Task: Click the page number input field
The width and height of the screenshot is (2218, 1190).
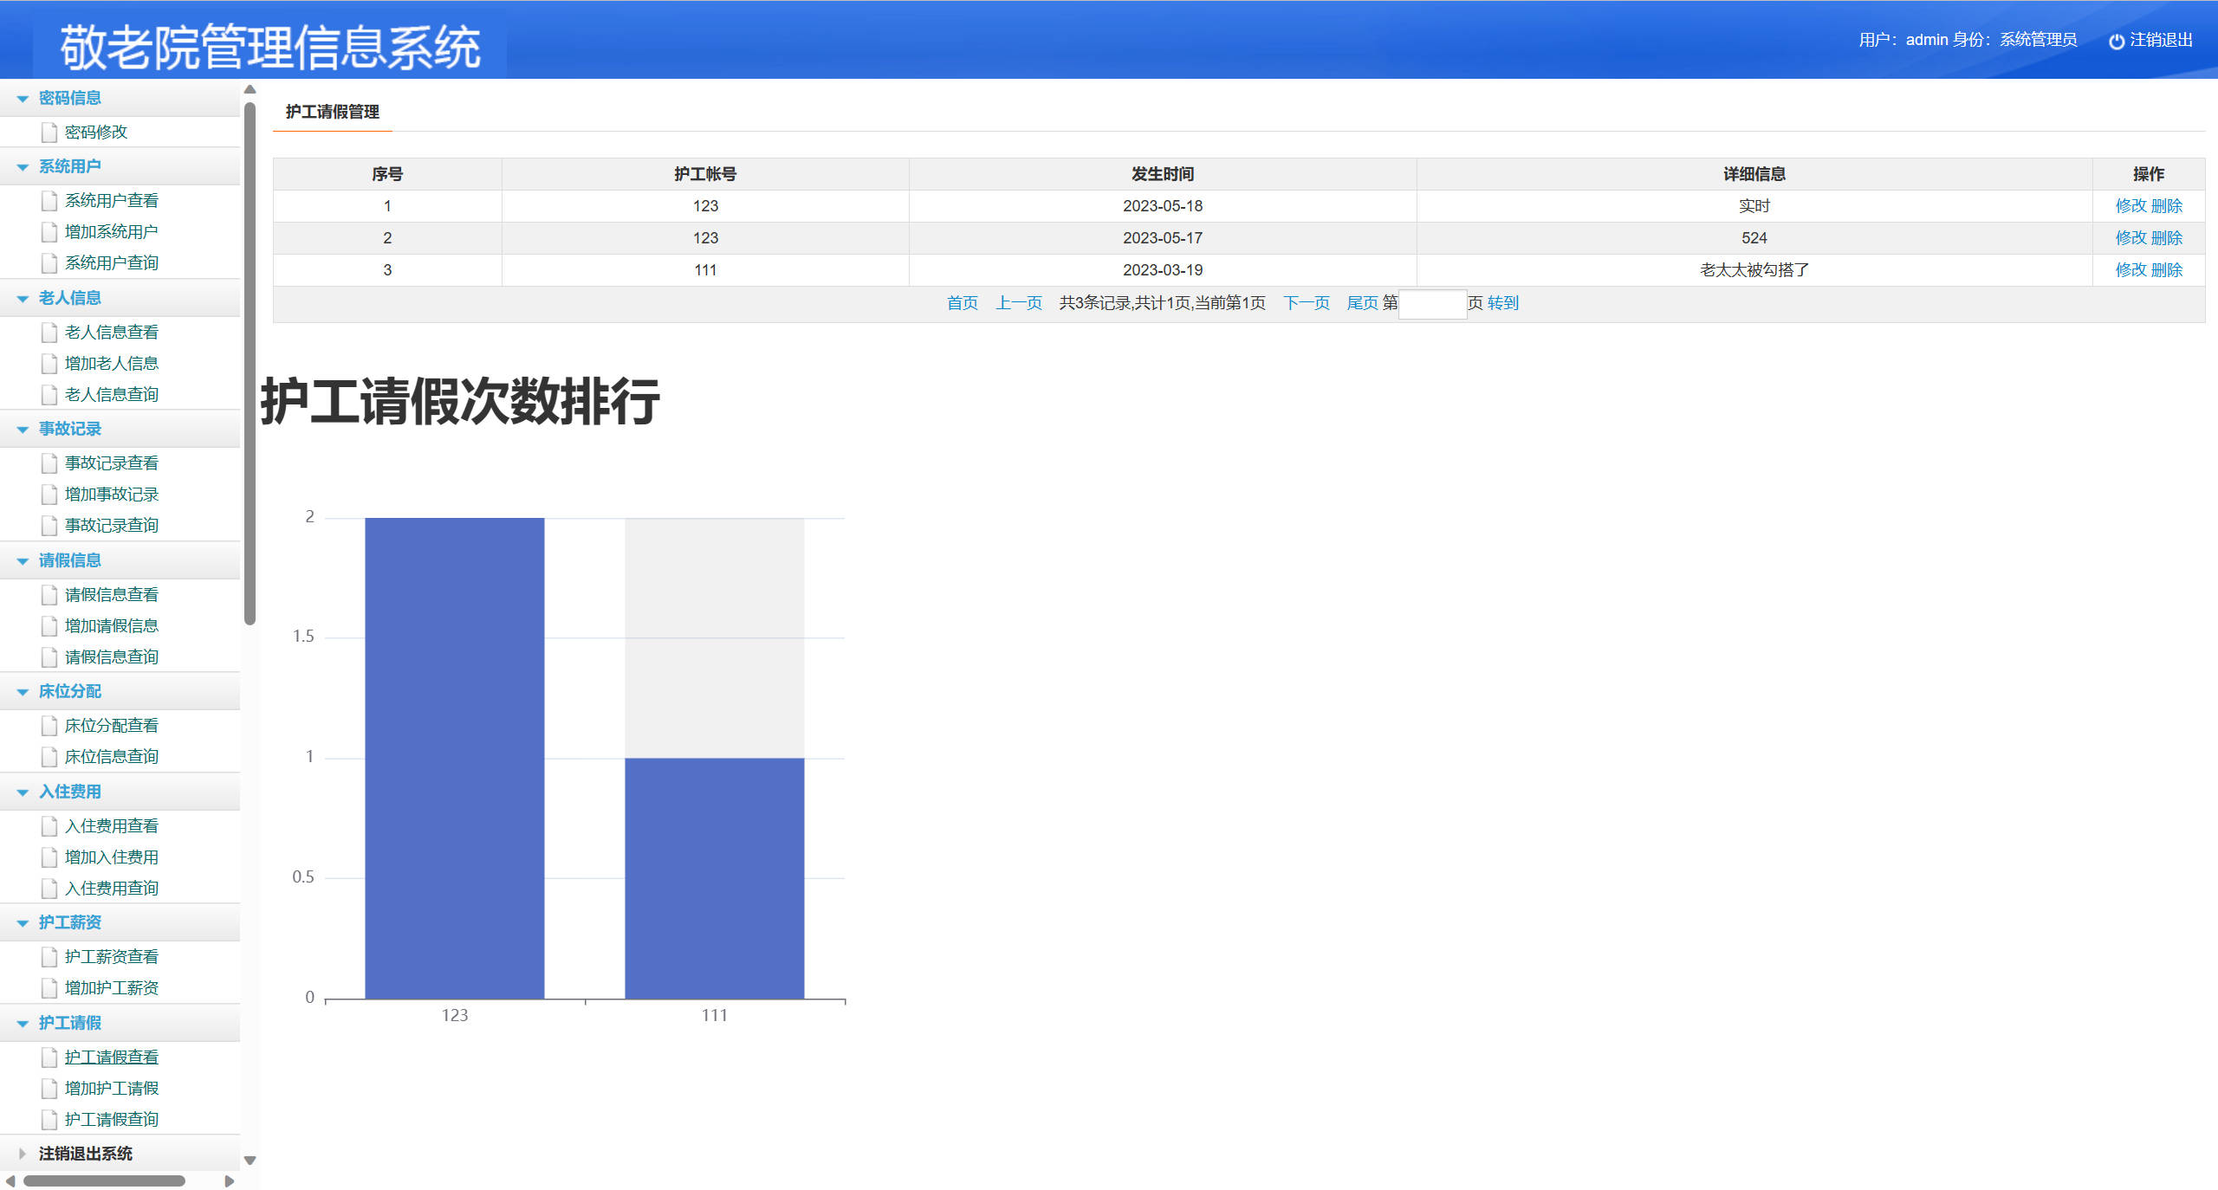Action: tap(1432, 304)
